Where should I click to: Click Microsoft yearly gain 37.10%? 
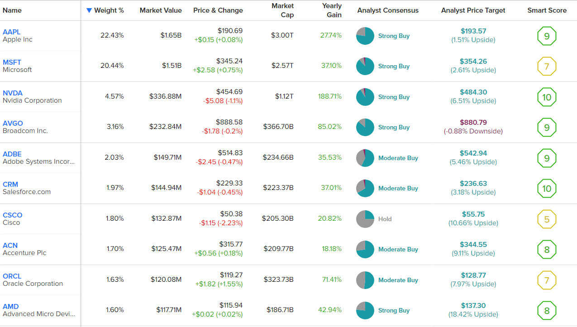332,66
